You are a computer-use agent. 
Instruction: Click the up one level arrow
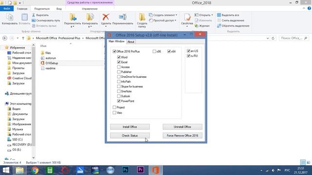pyautogui.click(x=23, y=38)
